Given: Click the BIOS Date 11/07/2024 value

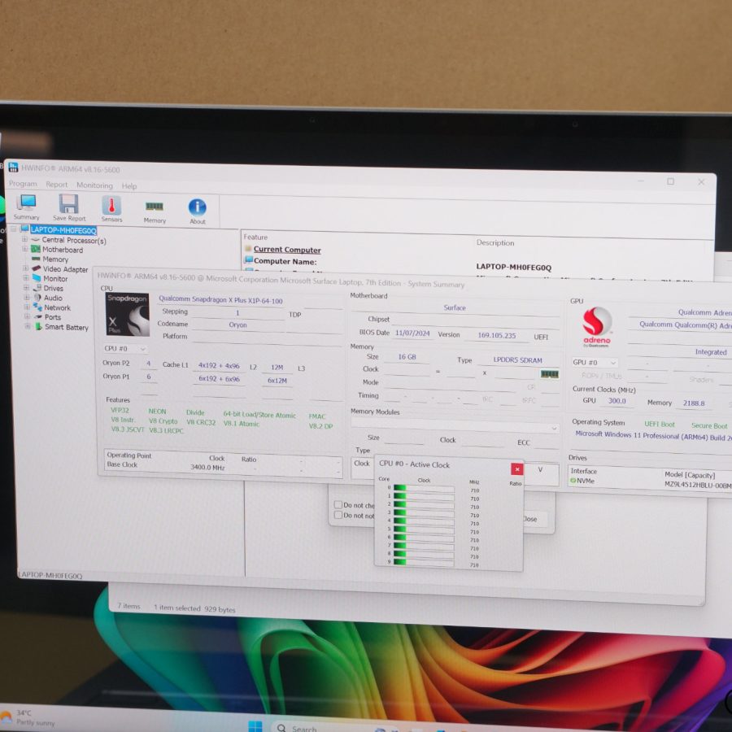Looking at the screenshot, I should point(412,333).
